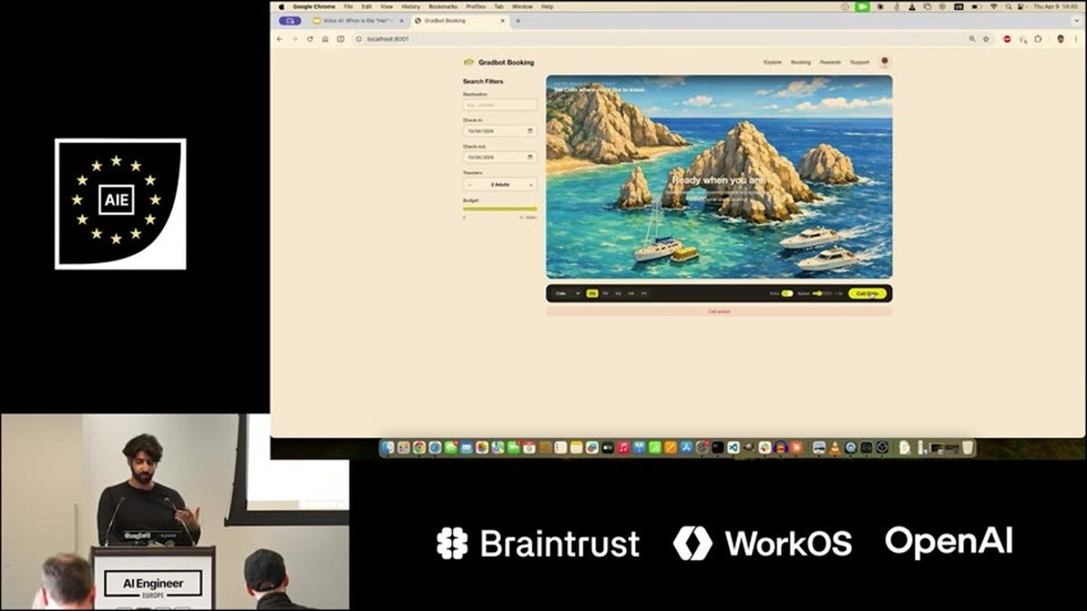Open the Music app in the Dock
Screen dimensions: 1087x611
pyautogui.click(x=623, y=447)
